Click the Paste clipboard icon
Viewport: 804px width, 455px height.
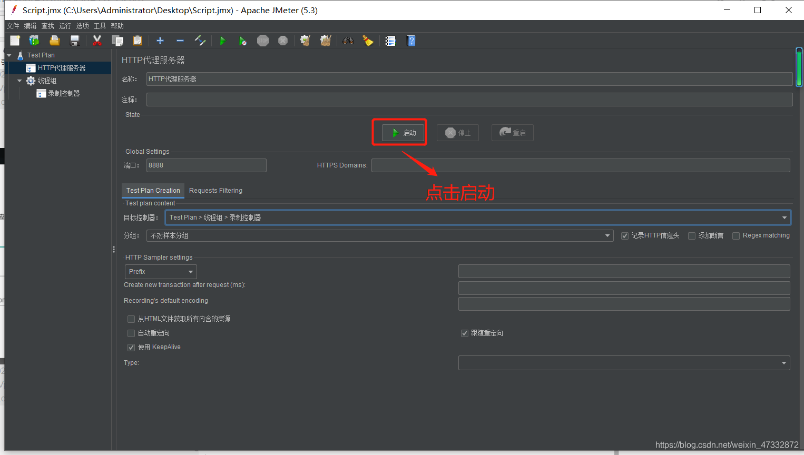(x=138, y=41)
